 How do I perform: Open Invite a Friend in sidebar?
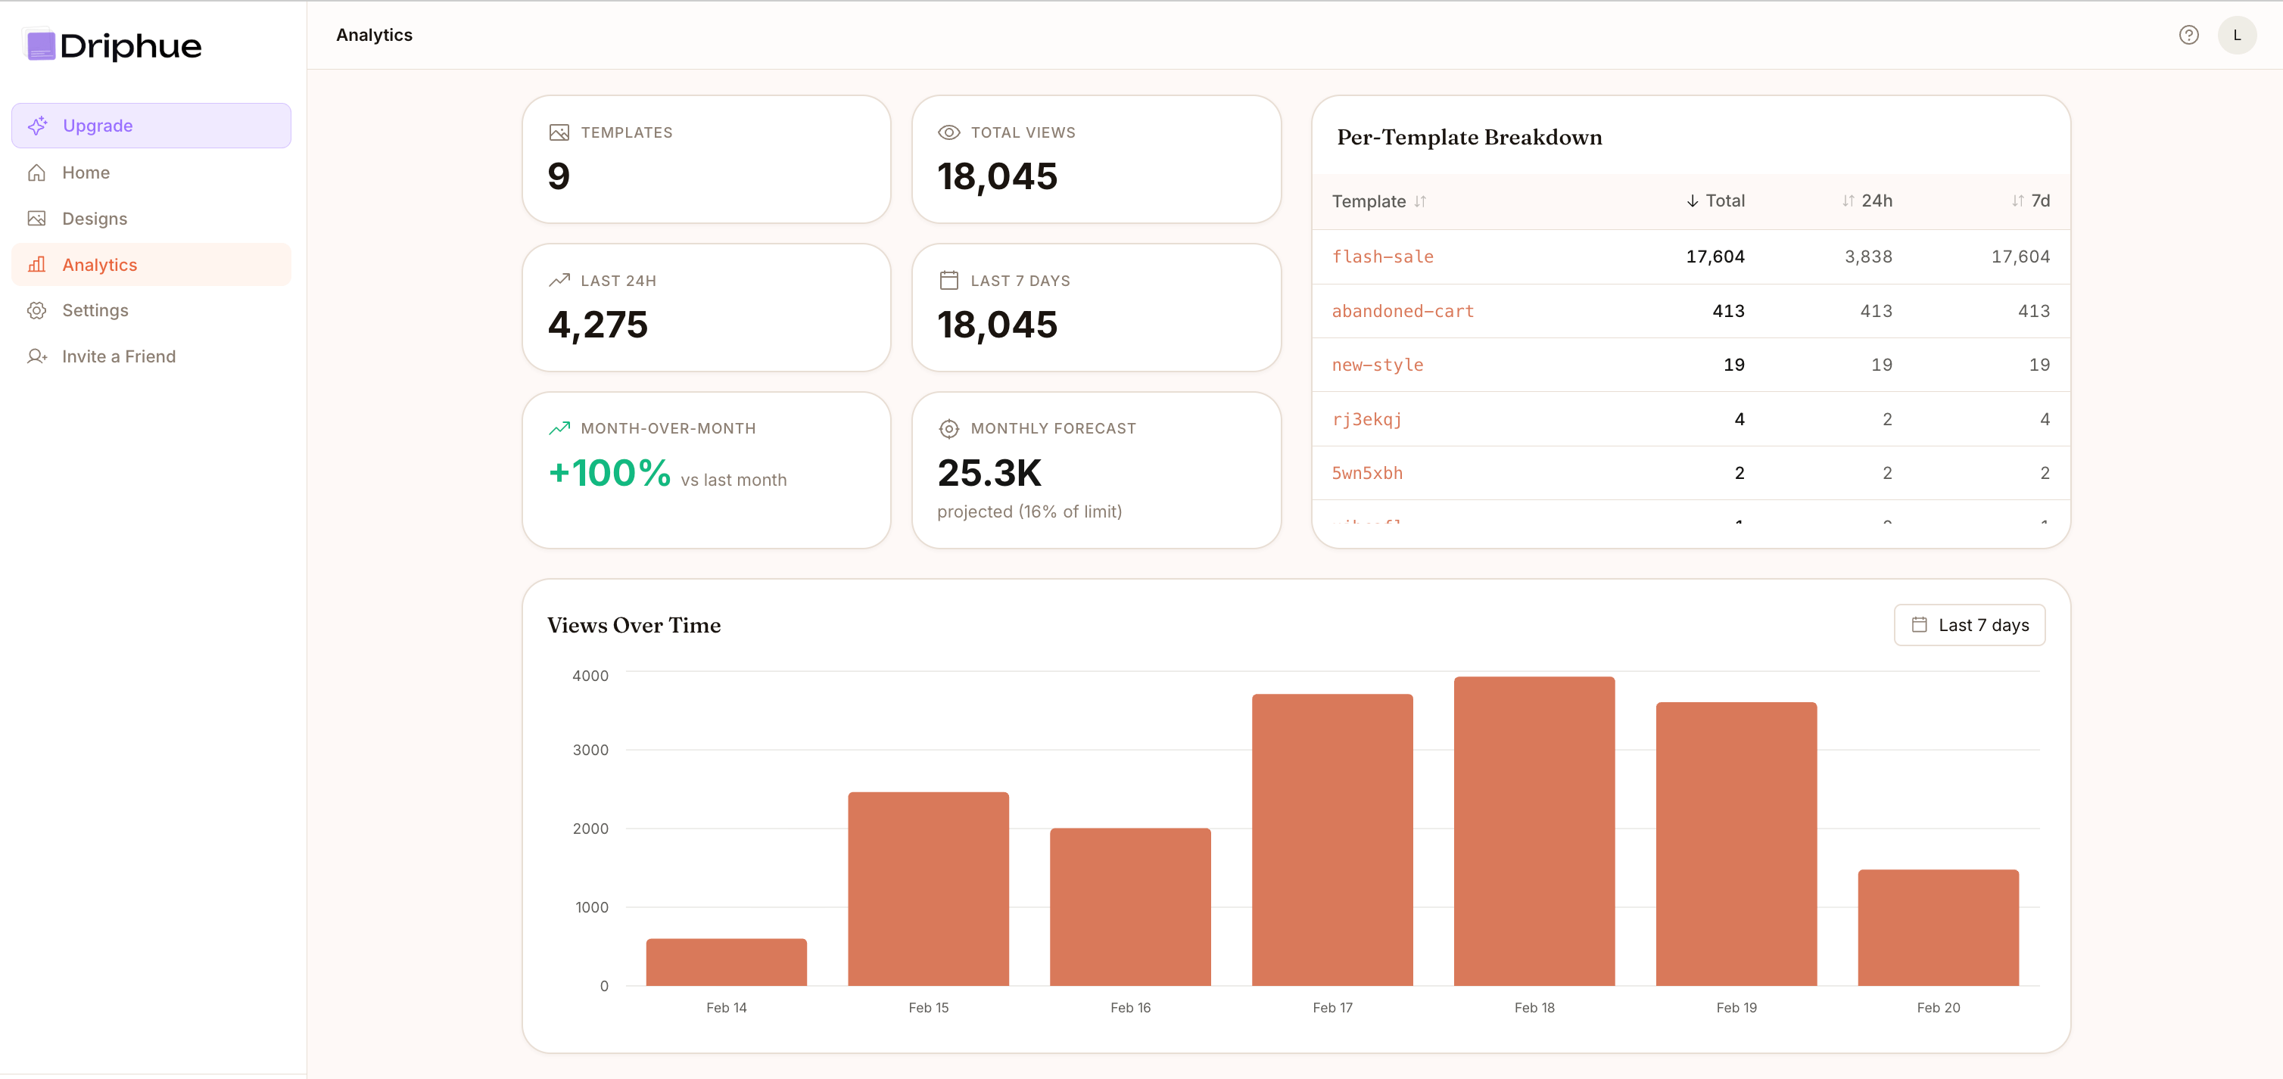[x=151, y=357]
